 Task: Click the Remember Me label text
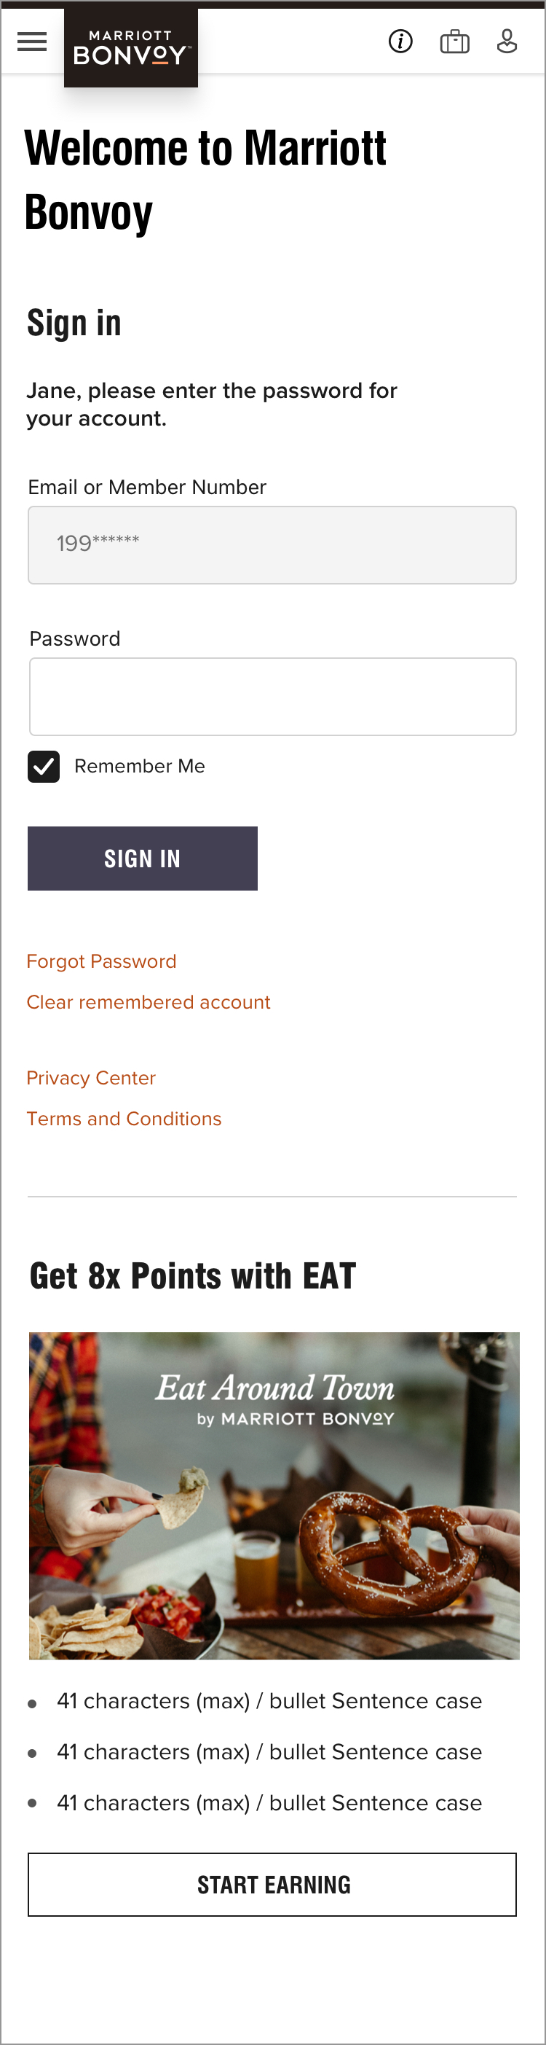point(140,766)
